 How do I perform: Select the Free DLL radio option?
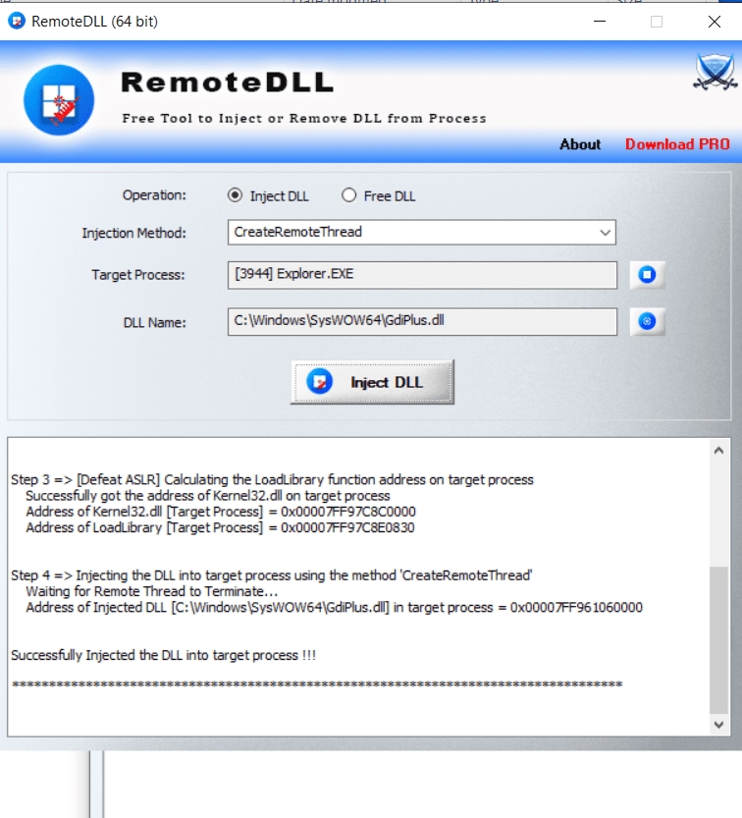348,195
